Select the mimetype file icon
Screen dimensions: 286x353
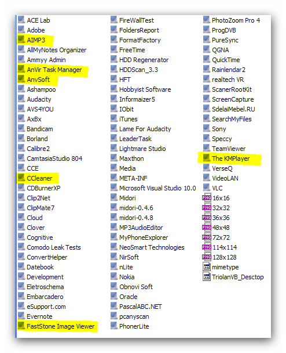pos(207,266)
